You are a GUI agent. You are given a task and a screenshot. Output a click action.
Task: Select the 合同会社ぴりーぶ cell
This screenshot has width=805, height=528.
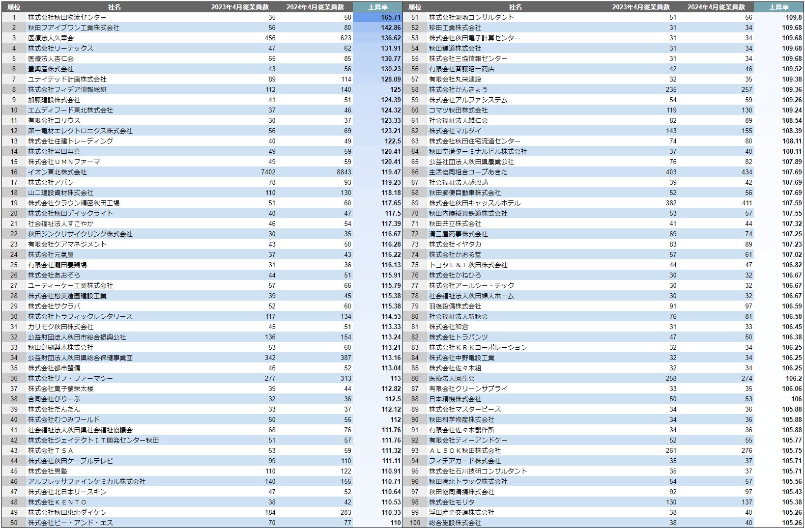click(54, 399)
